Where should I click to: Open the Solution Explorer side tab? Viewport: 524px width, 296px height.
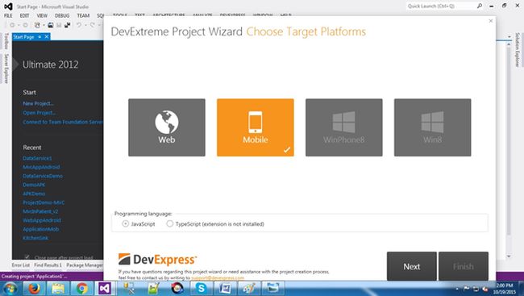(x=518, y=50)
